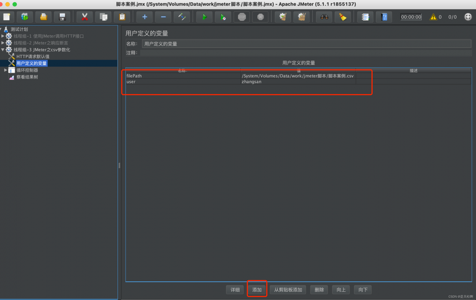Viewport: 476px width, 300px height.
Task: Show log viewer via yellow warning icon
Action: click(x=433, y=17)
